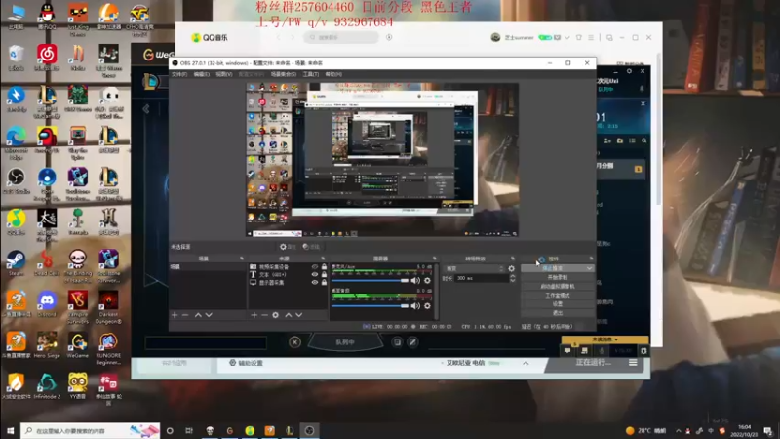Open the WeGame desktop shortcut
Image resolution: width=780 pixels, height=439 pixels.
[78, 345]
